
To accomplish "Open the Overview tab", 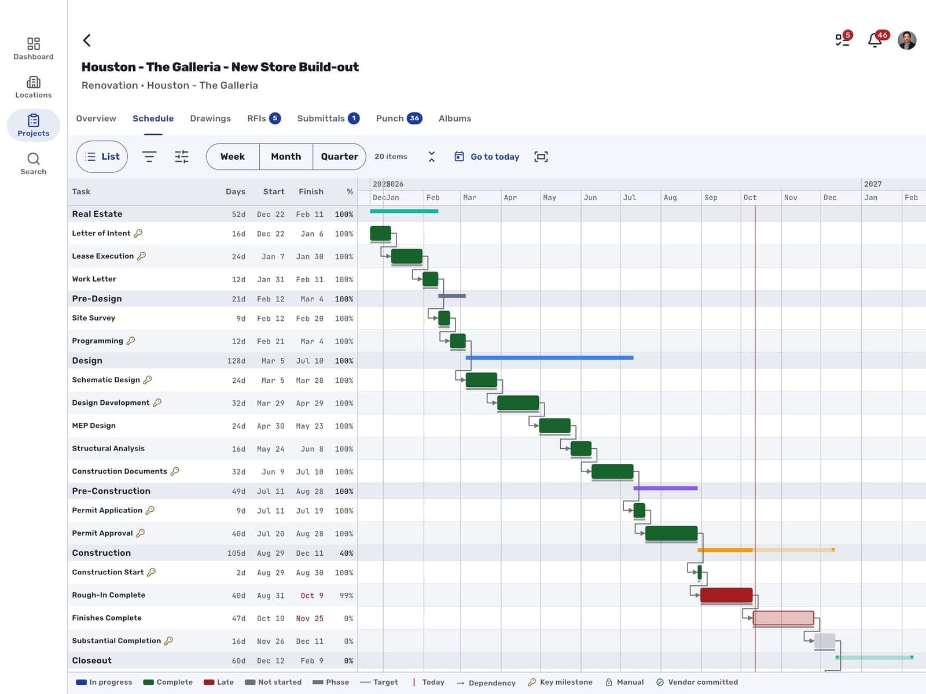I will pyautogui.click(x=96, y=119).
